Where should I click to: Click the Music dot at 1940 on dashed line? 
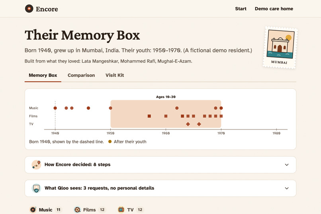[55, 108]
